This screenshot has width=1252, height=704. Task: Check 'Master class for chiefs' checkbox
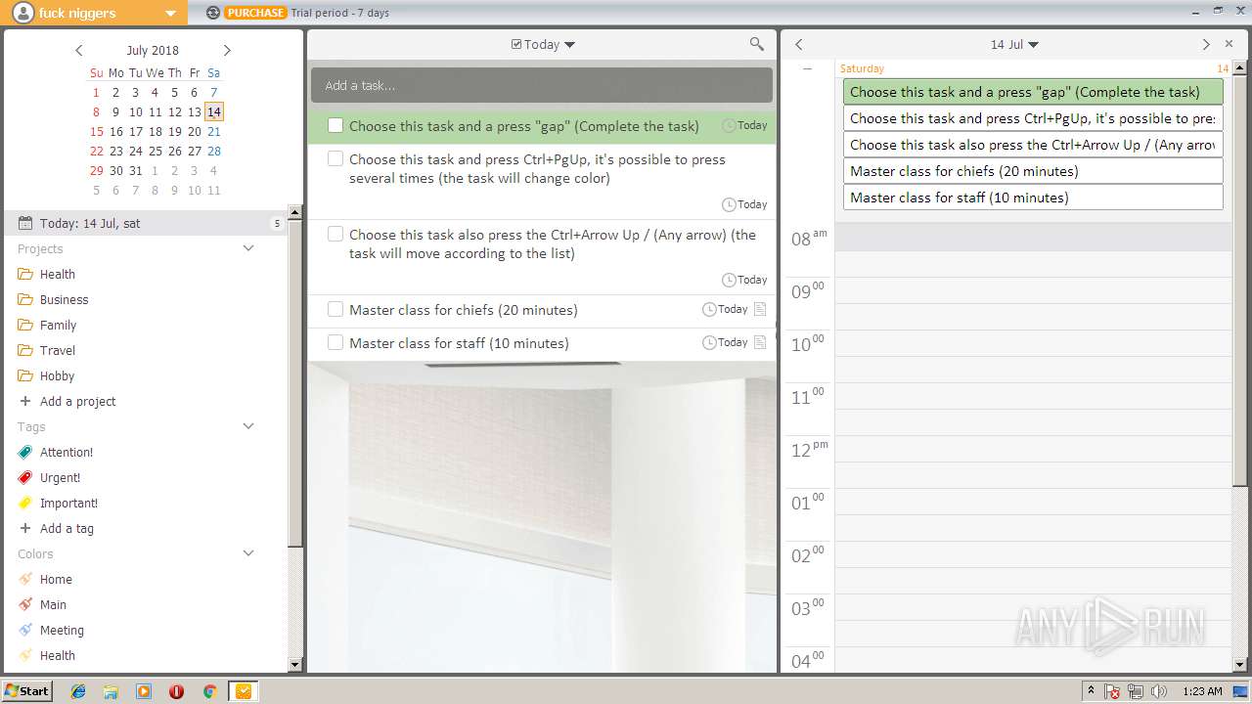[335, 309]
